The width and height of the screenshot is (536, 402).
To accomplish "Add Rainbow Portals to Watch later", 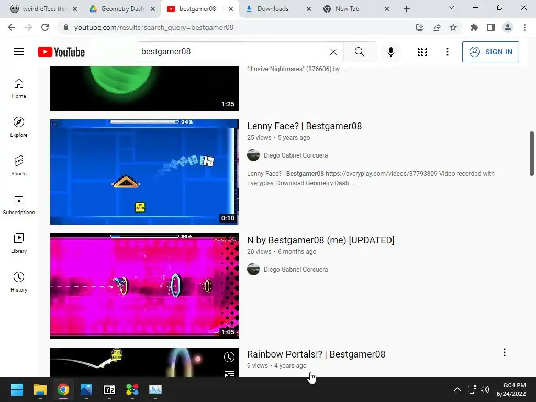I will coord(229,357).
